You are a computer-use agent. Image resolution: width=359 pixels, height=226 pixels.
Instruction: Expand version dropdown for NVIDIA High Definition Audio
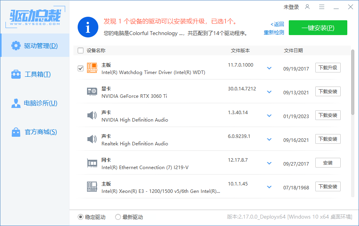tap(269, 116)
